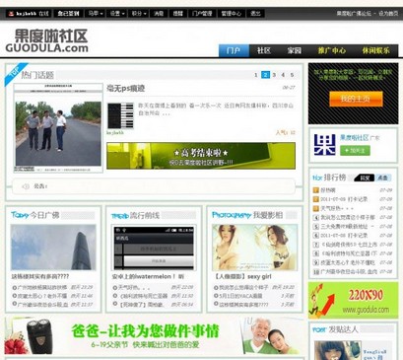Screen dimensions: 403x360
Task: Open the skyscraper photo in 今日广佛
Action: coord(53,248)
